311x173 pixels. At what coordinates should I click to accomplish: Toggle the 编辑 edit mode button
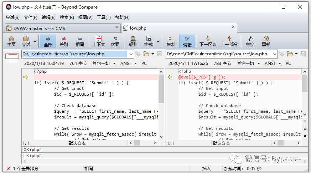[187, 41]
